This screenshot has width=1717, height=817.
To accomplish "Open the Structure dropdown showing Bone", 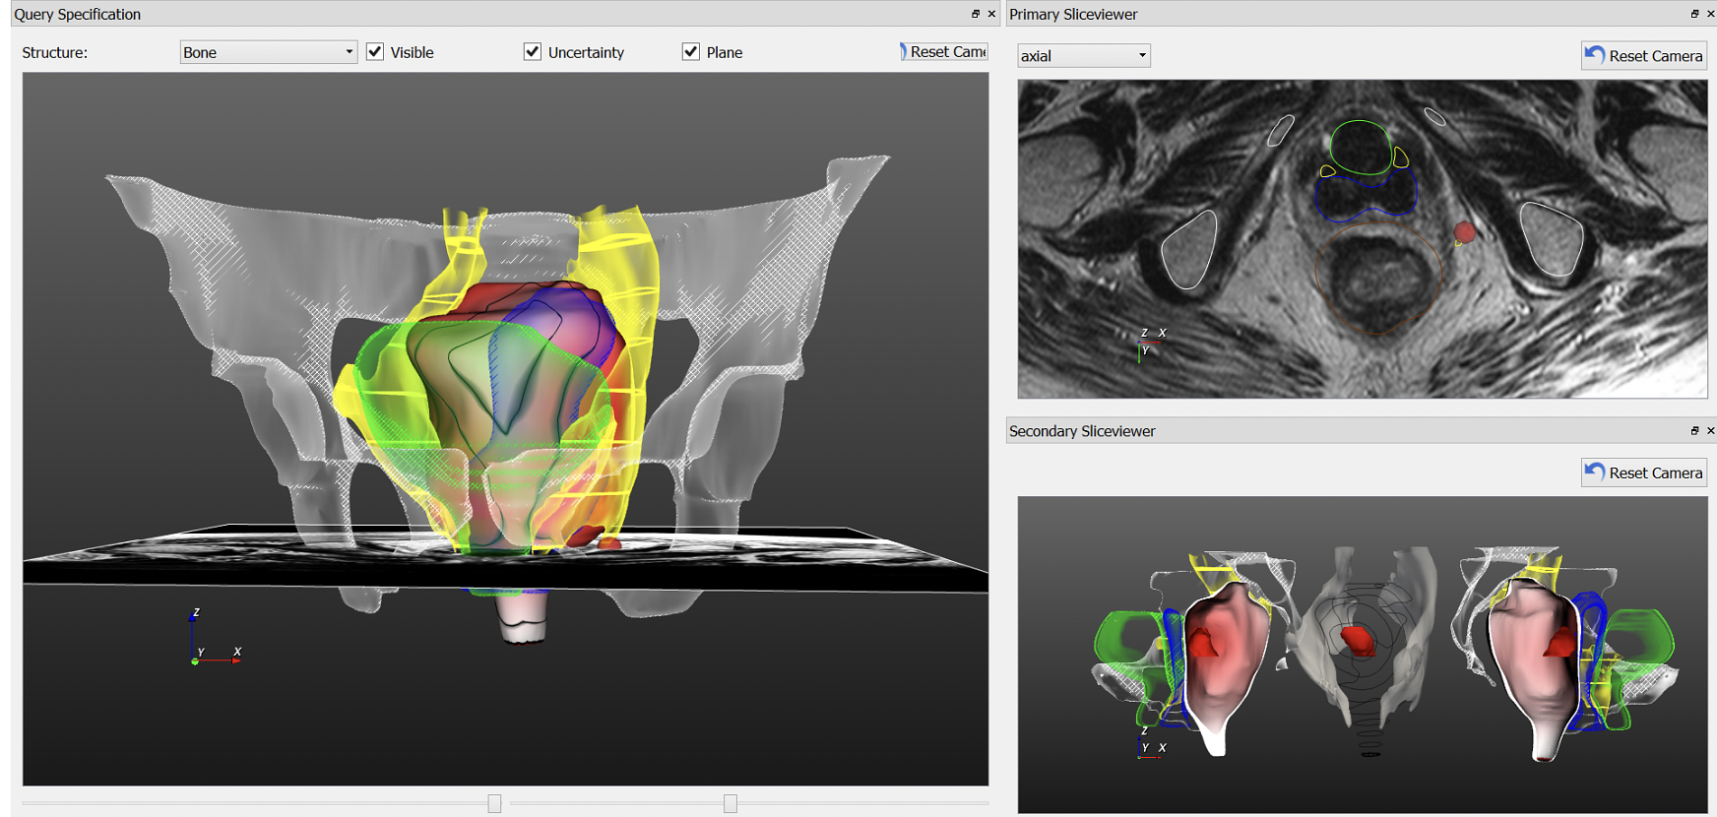I will pyautogui.click(x=268, y=52).
